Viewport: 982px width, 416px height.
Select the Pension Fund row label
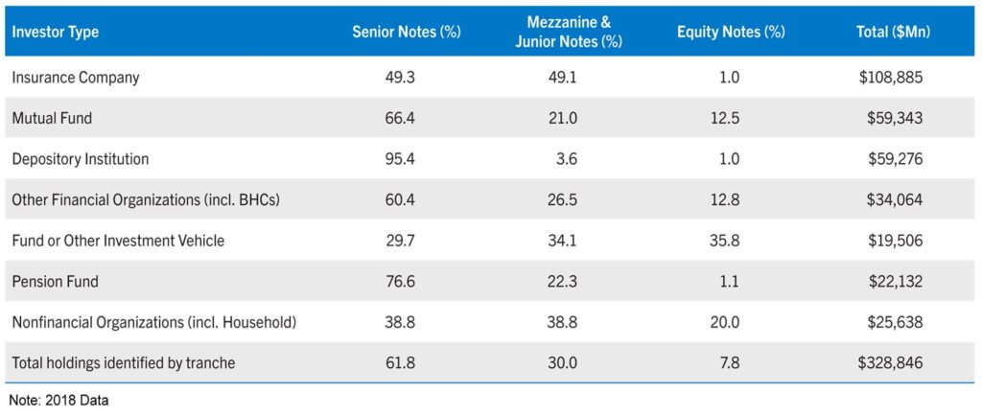tap(56, 282)
